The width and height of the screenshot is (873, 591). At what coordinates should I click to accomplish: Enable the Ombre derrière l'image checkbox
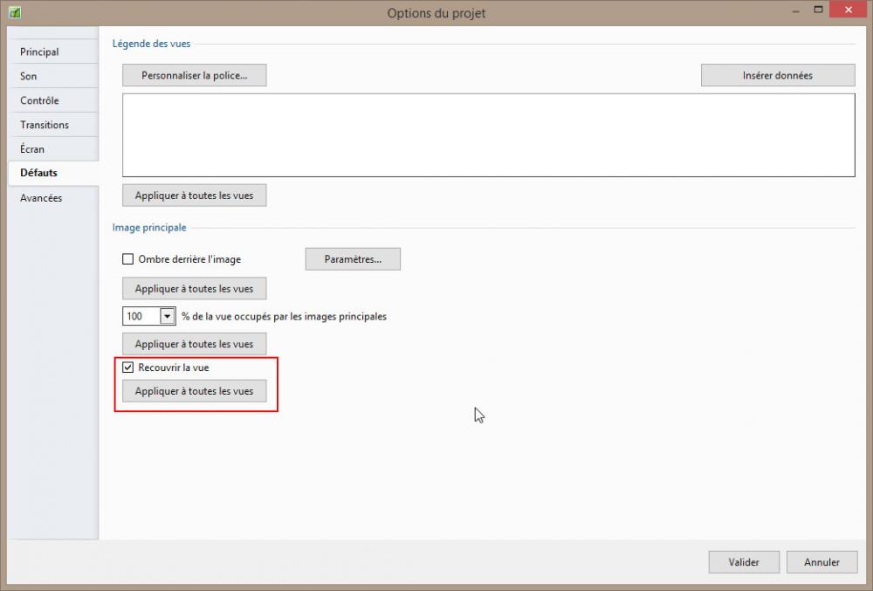click(x=128, y=258)
